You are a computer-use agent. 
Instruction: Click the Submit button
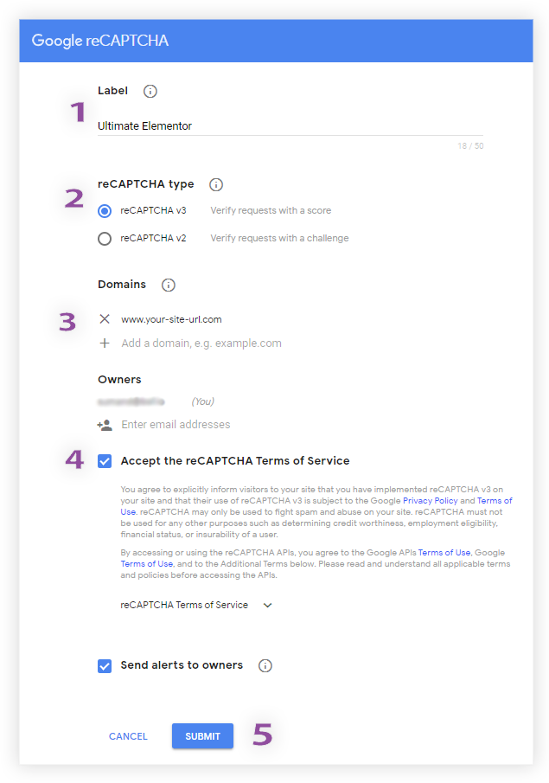(x=202, y=736)
